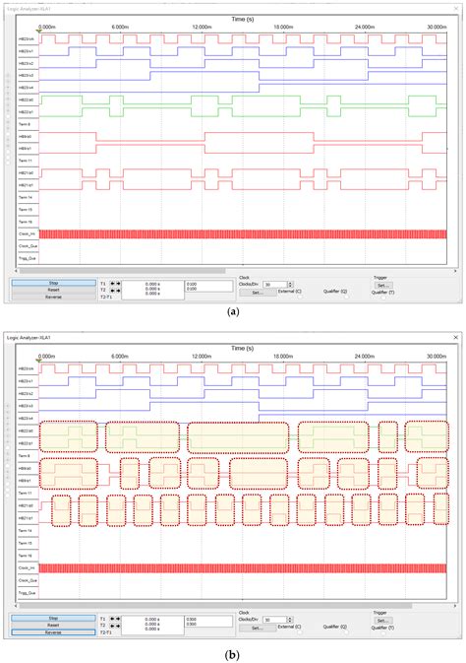Viewport: 466px width, 663px height.
Task: Move cursor T1 left in upper analyzer
Action: (x=113, y=284)
